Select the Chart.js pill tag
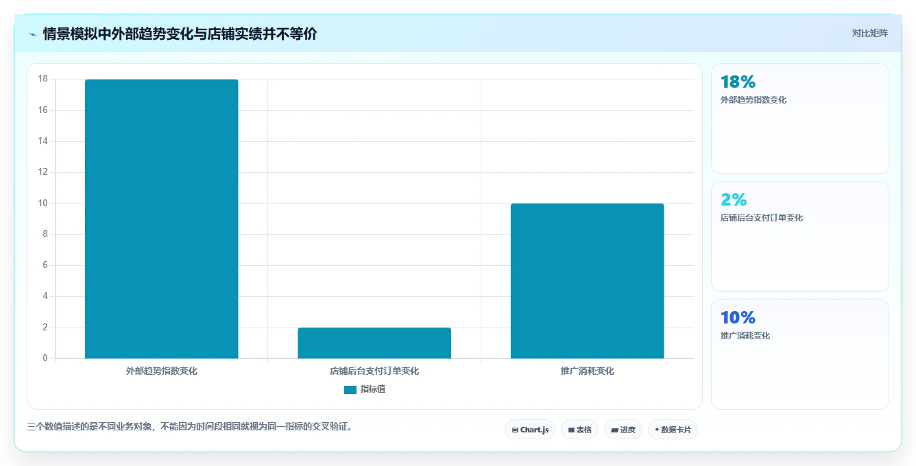Image resolution: width=916 pixels, height=466 pixels. (530, 430)
